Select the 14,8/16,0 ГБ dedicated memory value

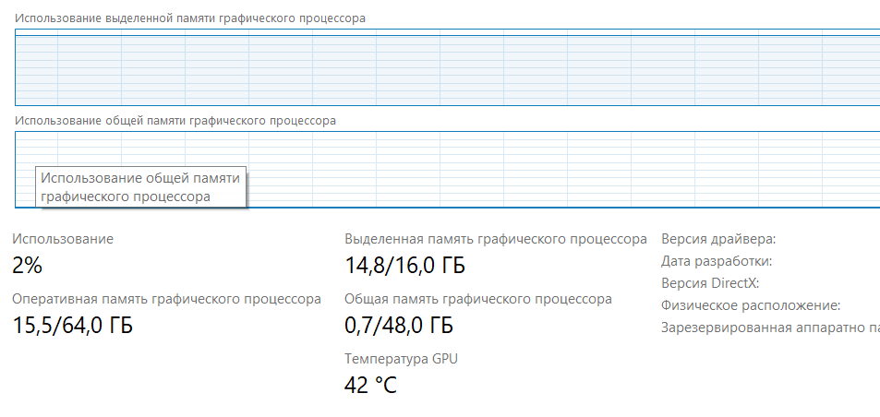404,265
